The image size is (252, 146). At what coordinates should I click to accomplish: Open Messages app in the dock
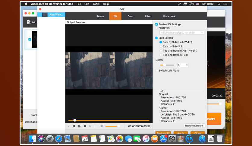click(128, 138)
